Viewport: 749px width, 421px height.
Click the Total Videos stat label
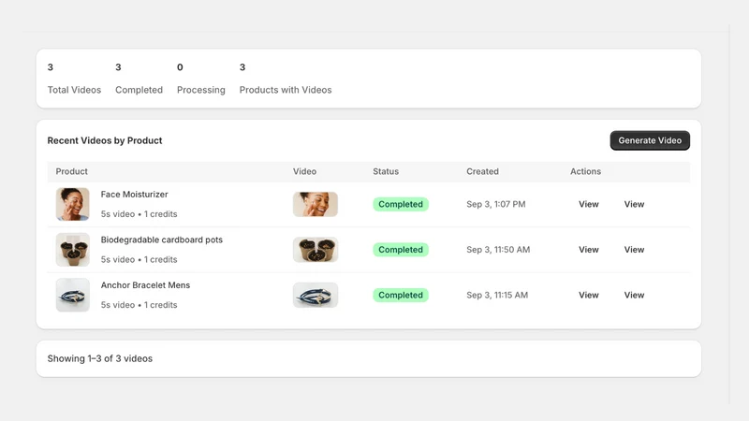(74, 90)
